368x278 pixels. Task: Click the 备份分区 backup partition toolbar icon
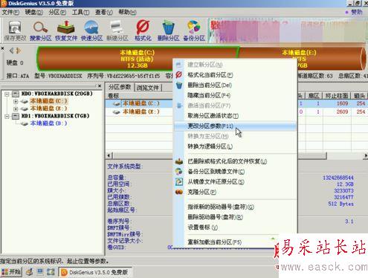pyautogui.click(x=194, y=31)
